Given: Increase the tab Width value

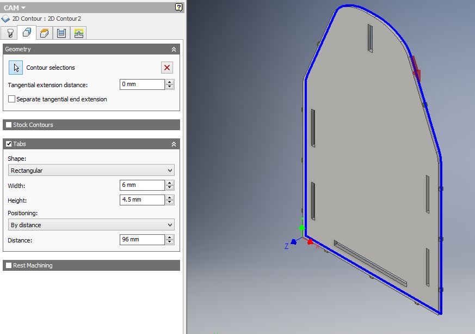Looking at the screenshot, I should 170,183.
